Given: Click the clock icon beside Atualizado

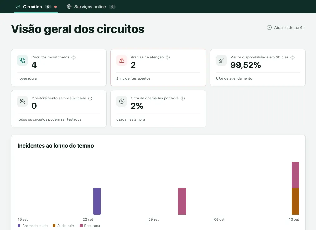Looking at the screenshot, I should click(x=269, y=27).
